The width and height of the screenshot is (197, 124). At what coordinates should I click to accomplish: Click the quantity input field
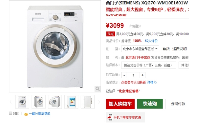[x=133, y=75]
